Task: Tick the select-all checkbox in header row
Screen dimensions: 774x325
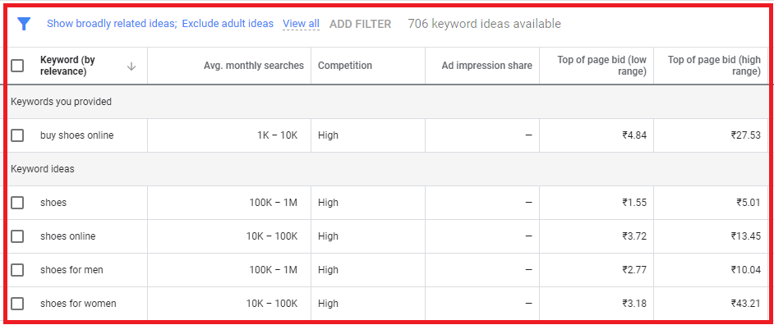Action: pos(17,66)
